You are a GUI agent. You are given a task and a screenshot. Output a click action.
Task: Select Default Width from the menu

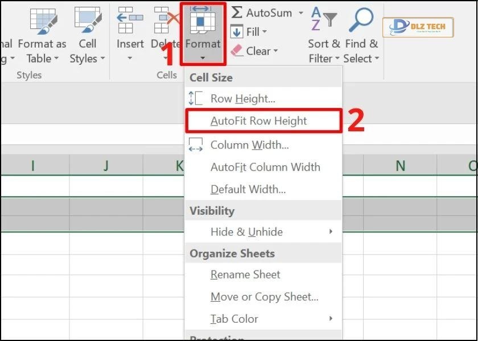pyautogui.click(x=248, y=189)
